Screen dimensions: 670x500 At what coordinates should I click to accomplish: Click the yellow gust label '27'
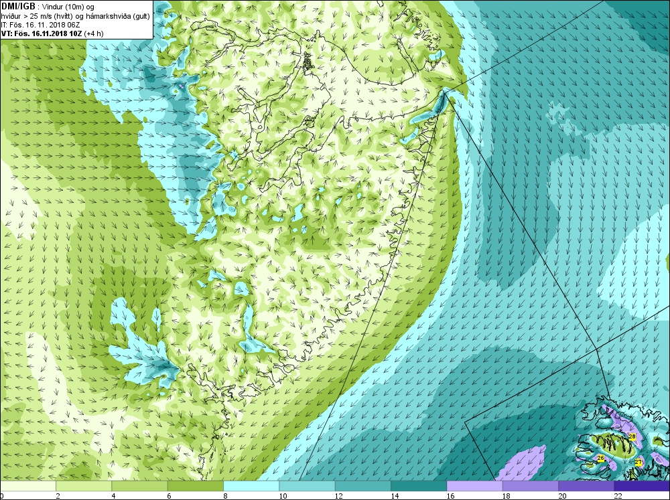(x=639, y=462)
